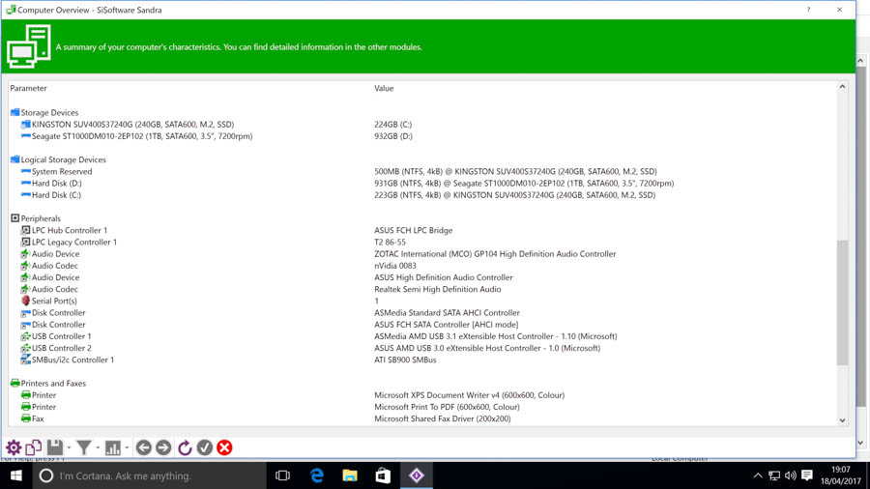Click the value 'T2 86-55'
870x489 pixels.
[391, 243]
